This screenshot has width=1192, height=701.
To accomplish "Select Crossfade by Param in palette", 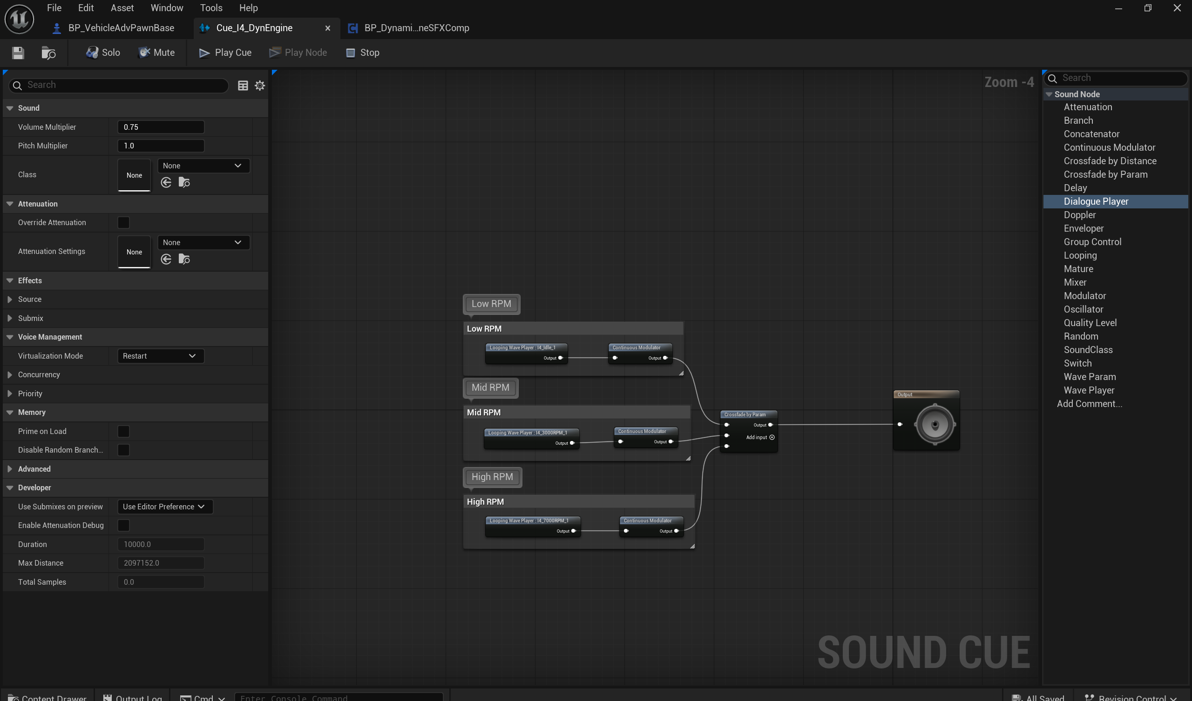I will click(1105, 174).
